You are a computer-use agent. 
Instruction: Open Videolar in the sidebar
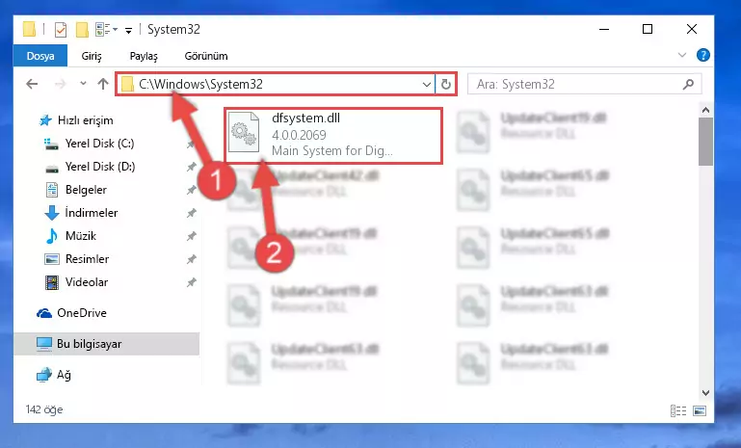tap(87, 282)
